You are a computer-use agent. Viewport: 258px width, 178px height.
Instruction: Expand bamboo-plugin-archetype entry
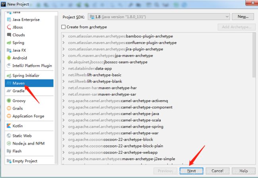click(x=64, y=36)
